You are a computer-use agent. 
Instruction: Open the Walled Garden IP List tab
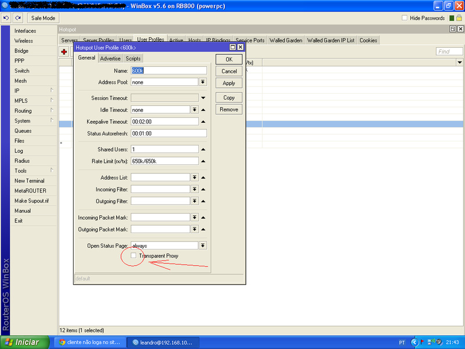tap(331, 40)
